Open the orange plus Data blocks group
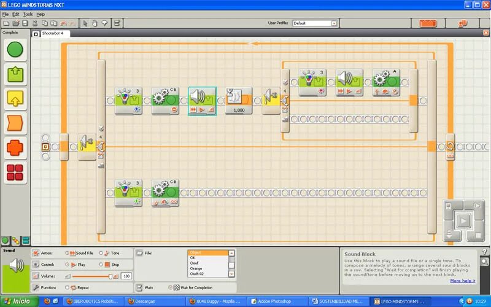The height and width of the screenshot is (307, 491). coord(15,147)
